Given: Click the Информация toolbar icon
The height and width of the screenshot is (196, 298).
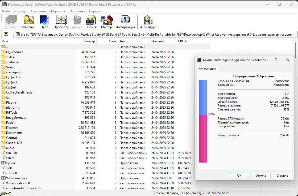Looking at the screenshot, I should (125, 20).
